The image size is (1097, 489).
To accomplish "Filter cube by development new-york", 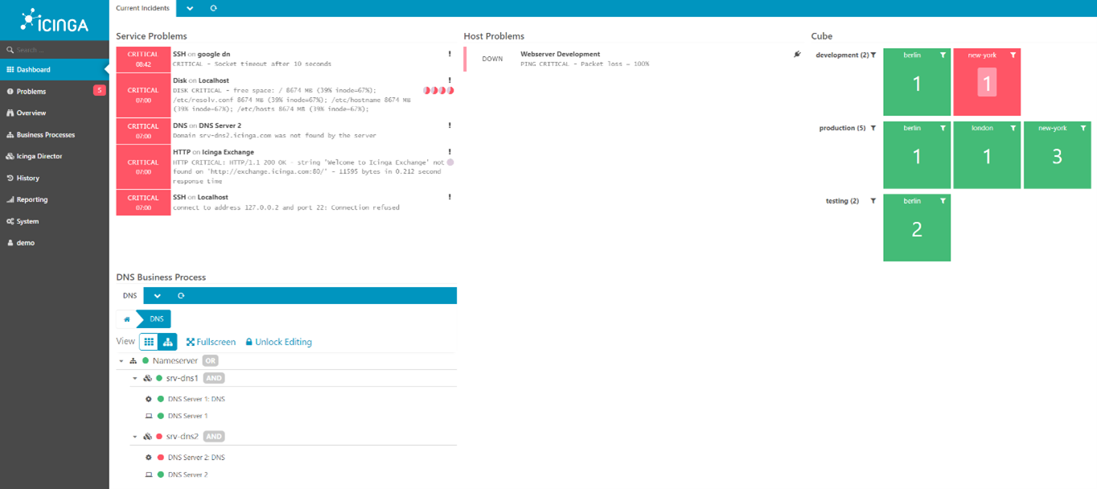I will pos(1013,55).
